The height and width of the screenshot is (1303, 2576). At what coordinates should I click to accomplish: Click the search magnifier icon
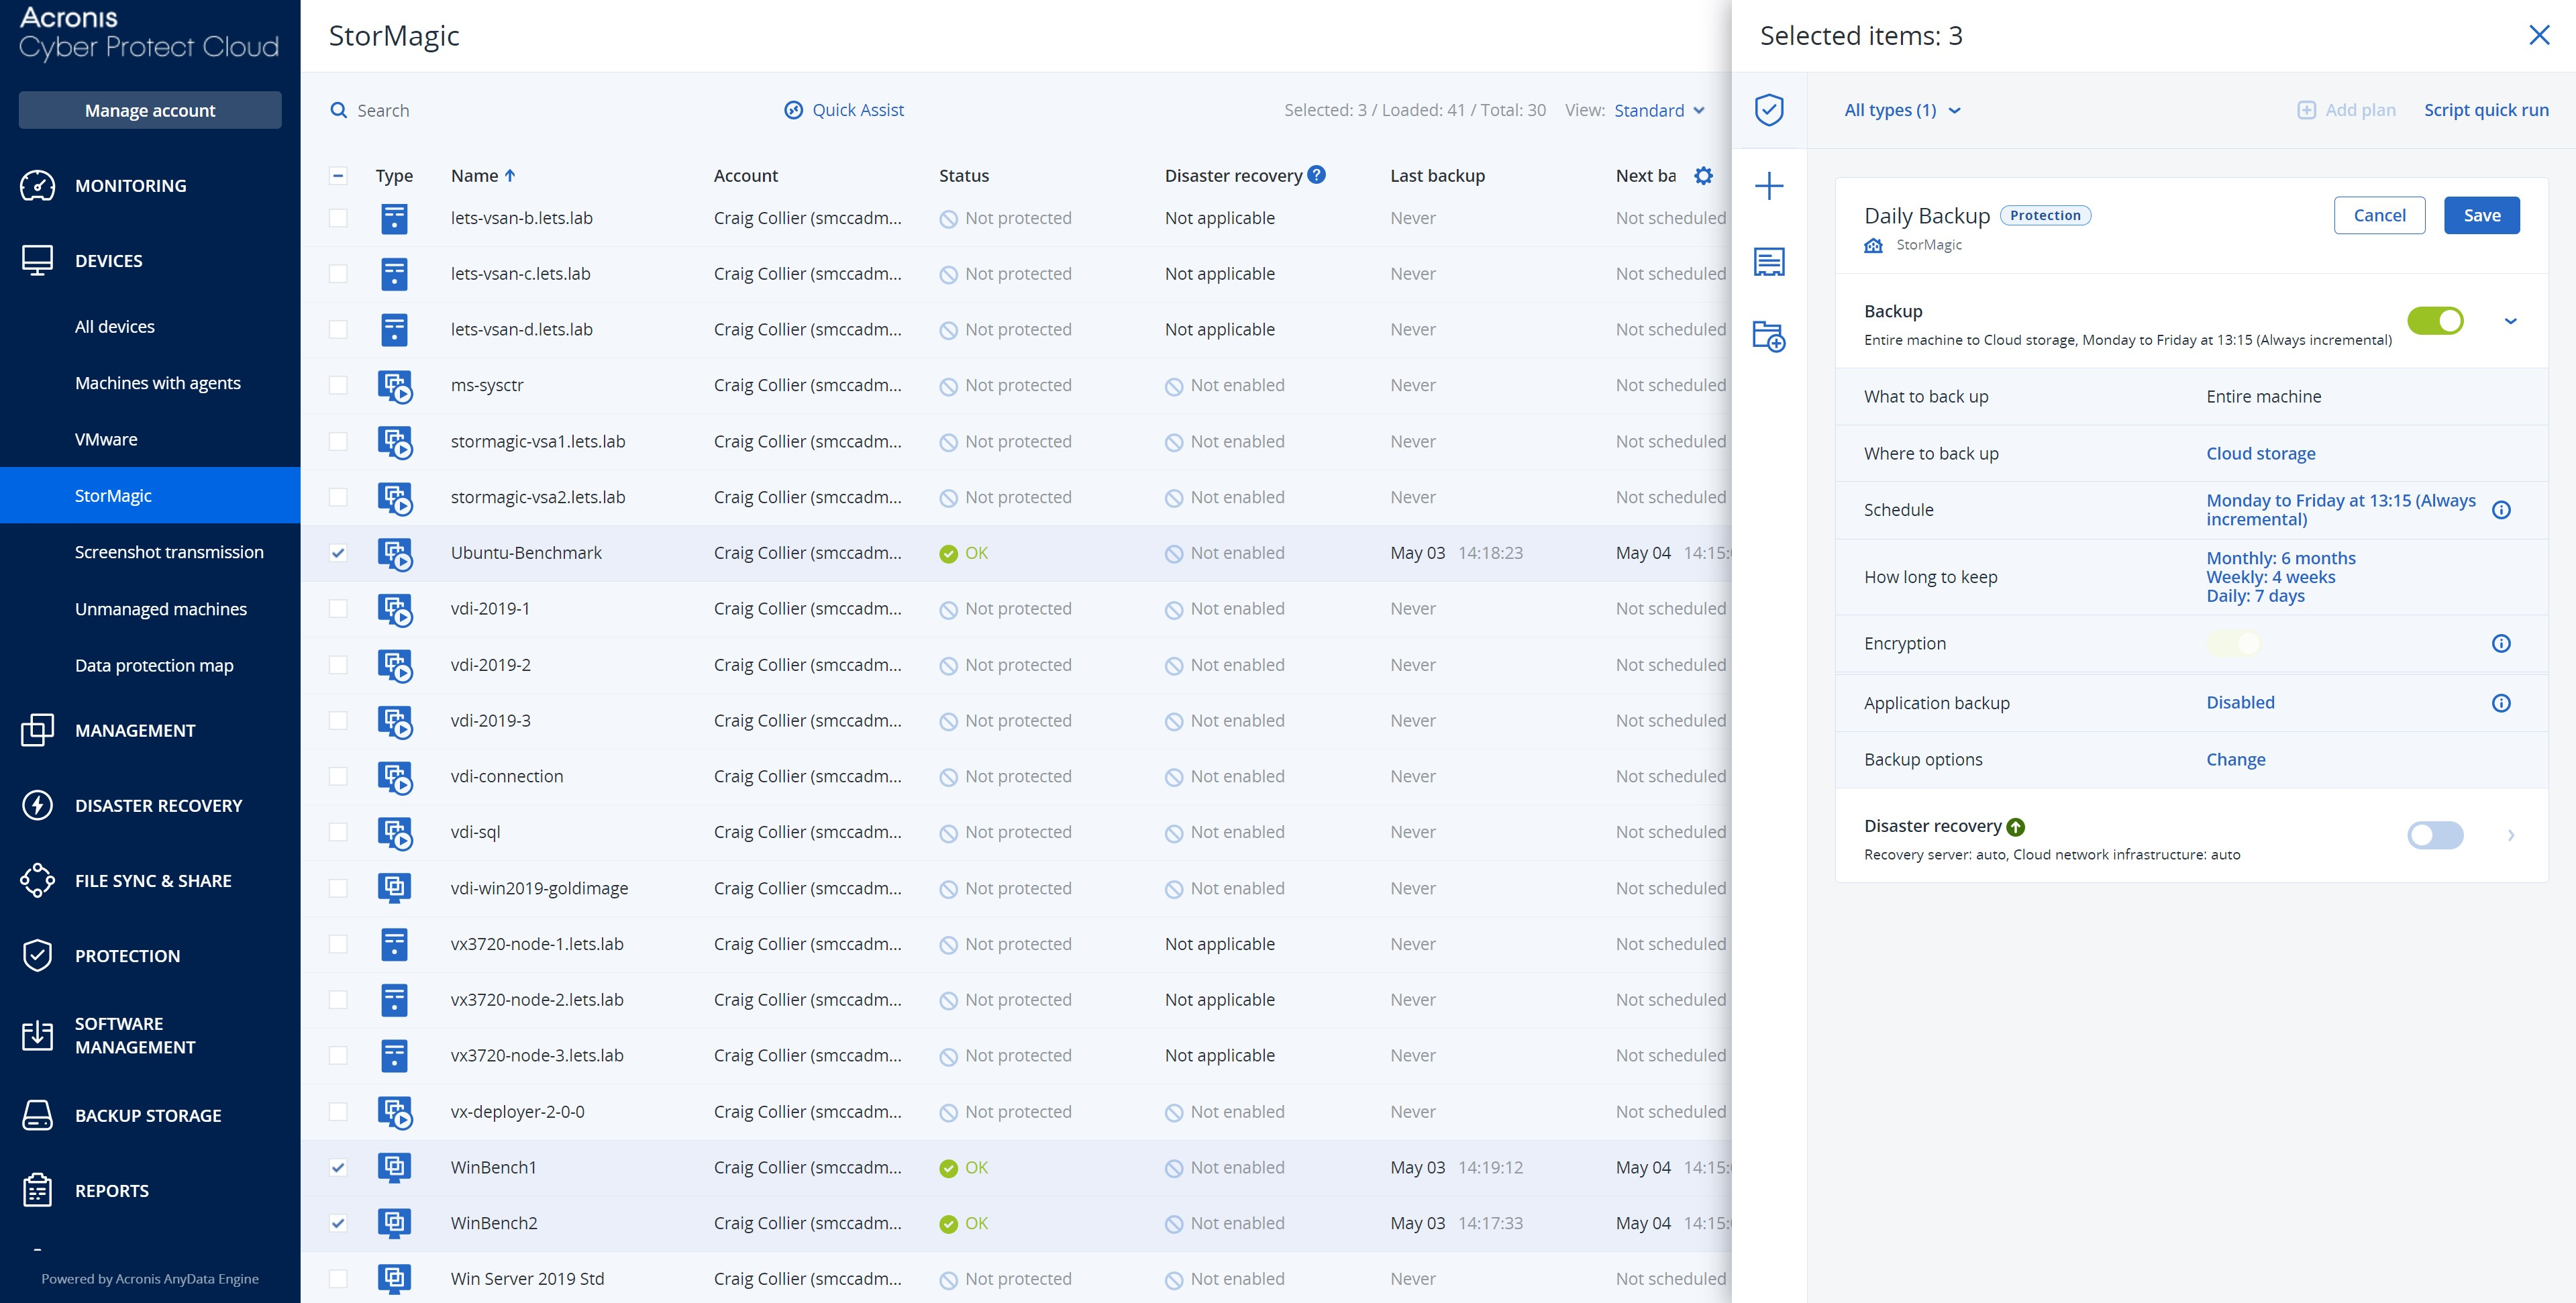click(x=339, y=110)
